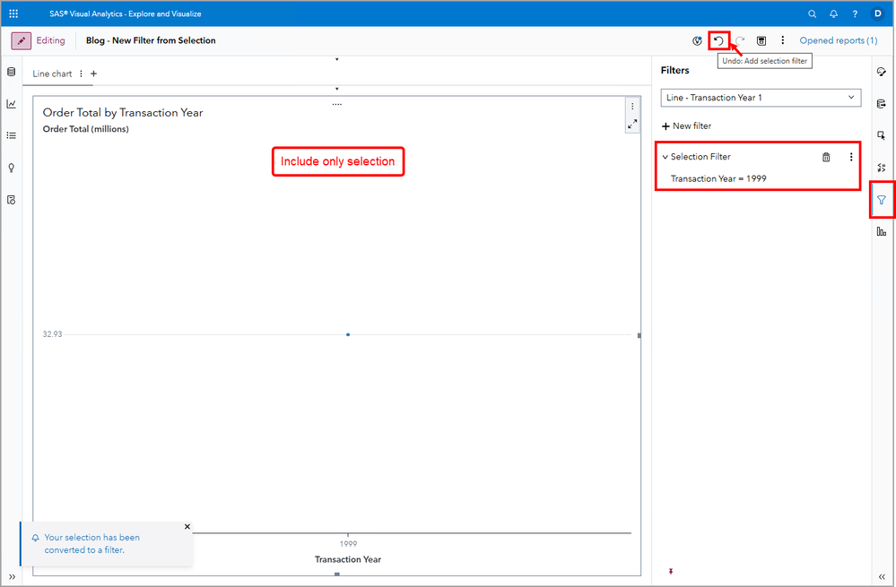Open the user profile D avatar
Screen dimensions: 896x587
coord(878,13)
